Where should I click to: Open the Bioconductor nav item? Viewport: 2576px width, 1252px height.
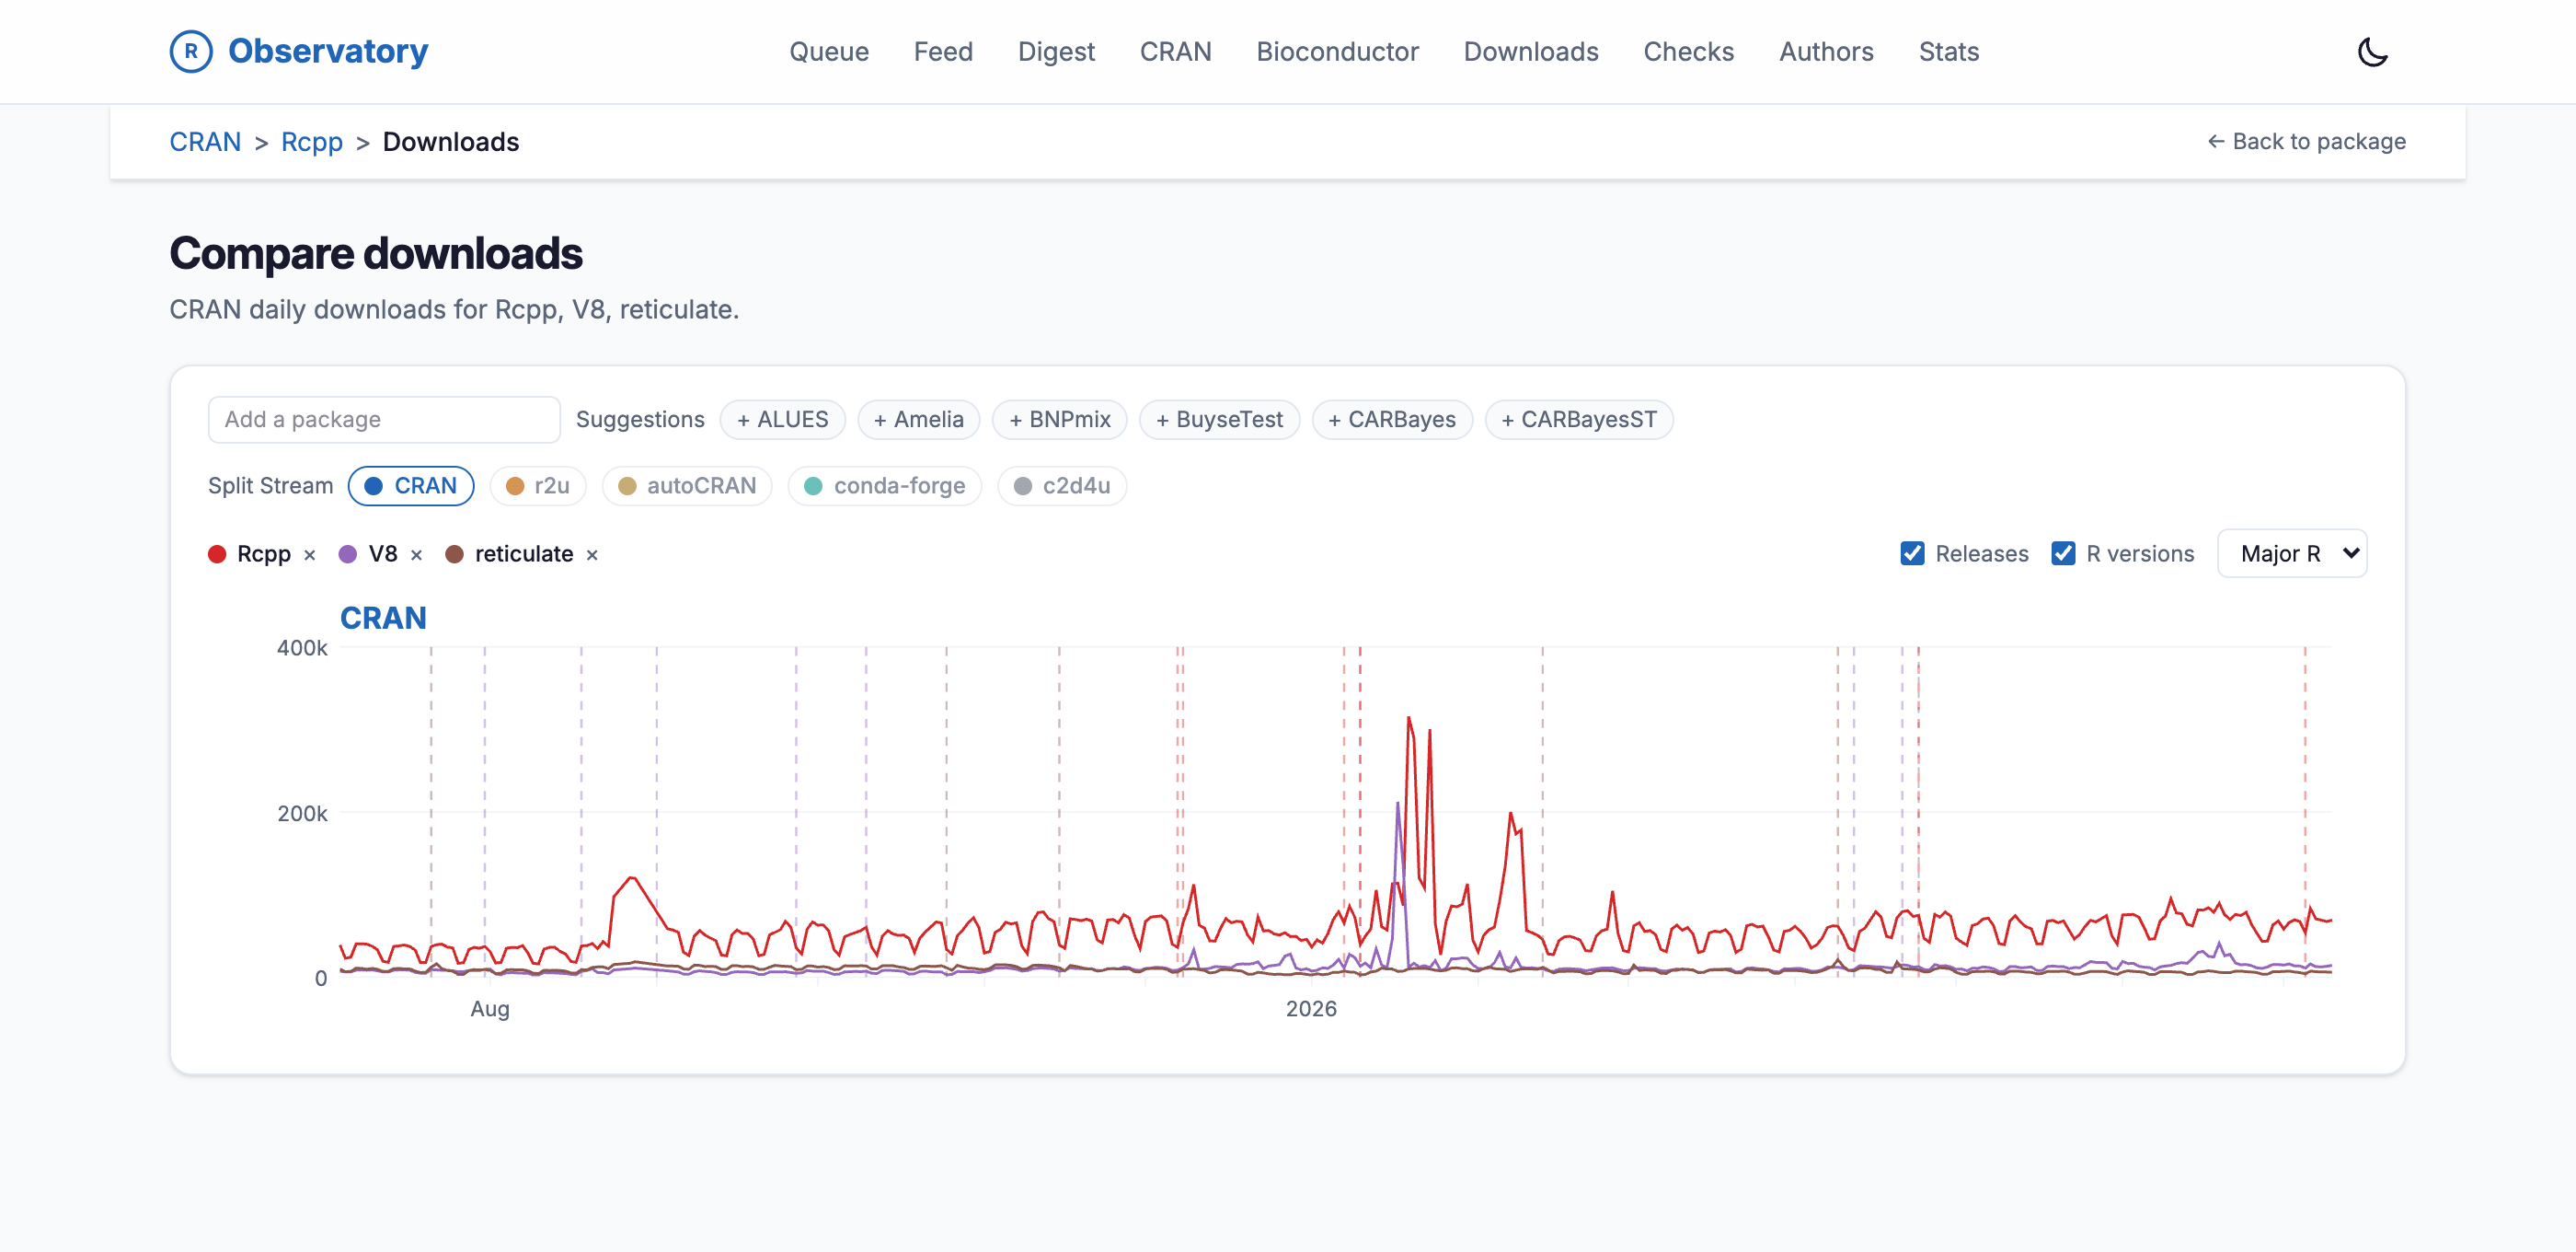point(1337,51)
